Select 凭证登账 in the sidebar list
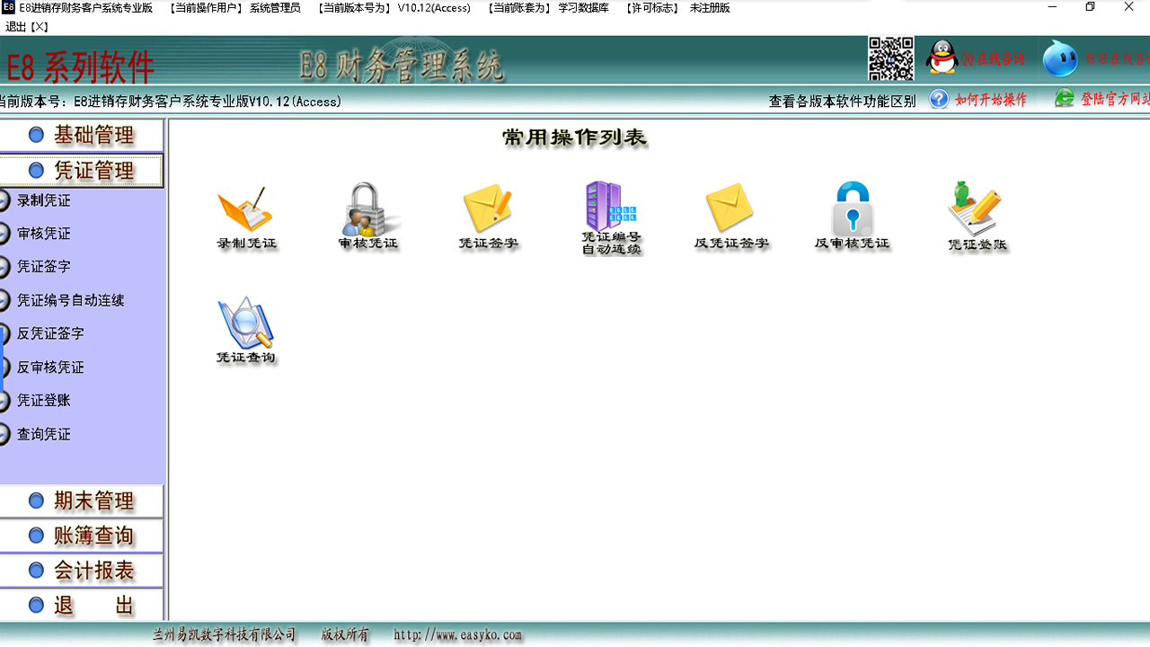Screen dimensions: 1150x647 point(43,400)
